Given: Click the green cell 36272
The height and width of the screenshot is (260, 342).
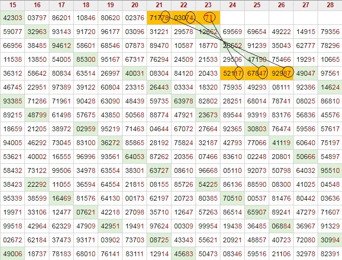Looking at the screenshot, I should pos(110,143).
